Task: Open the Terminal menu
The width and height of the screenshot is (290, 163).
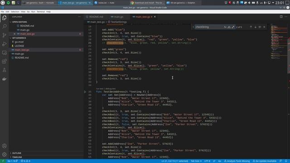Action: [x=41, y=12]
